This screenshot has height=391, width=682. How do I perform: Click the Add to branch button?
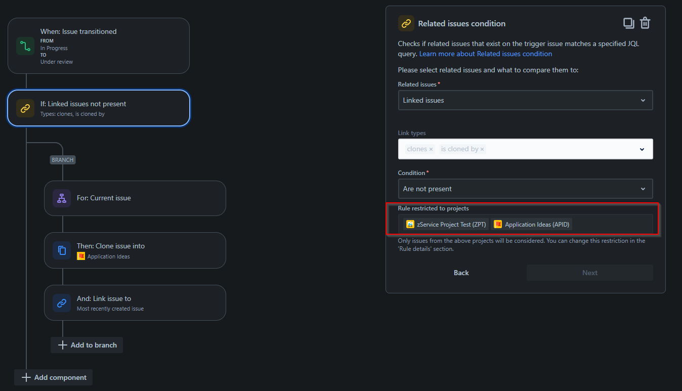click(x=87, y=344)
